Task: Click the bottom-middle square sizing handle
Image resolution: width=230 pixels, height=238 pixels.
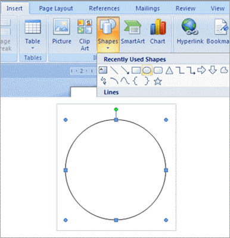Action: click(116, 220)
